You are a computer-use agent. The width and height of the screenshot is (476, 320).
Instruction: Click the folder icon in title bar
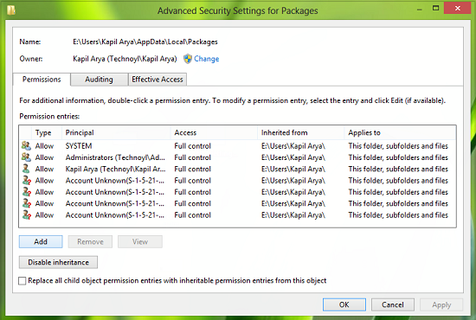[x=11, y=10]
